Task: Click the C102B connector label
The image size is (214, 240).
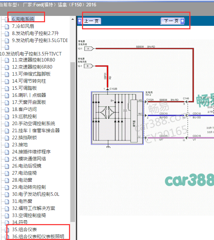Action: click(113, 89)
